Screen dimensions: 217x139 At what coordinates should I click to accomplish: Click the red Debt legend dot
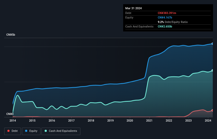9,131
